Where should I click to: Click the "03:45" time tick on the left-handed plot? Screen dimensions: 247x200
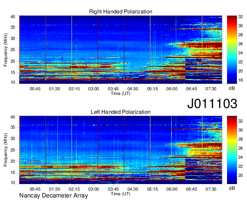(x=113, y=189)
